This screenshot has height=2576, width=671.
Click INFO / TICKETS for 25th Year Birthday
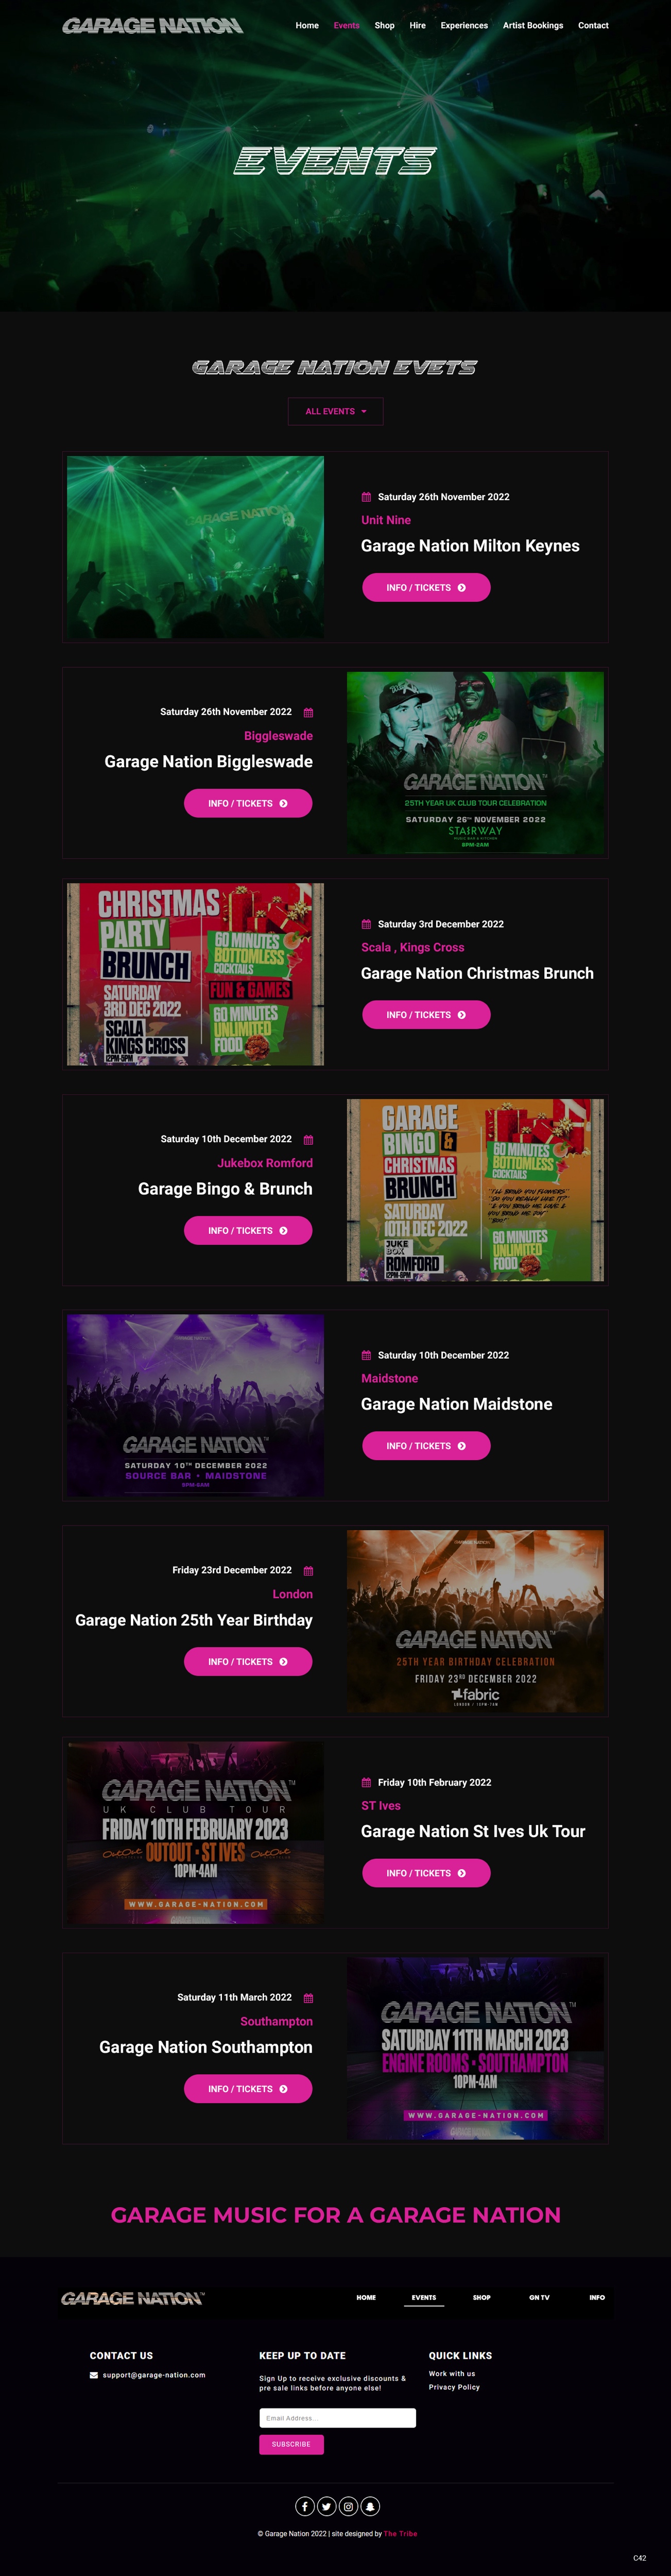248,1661
